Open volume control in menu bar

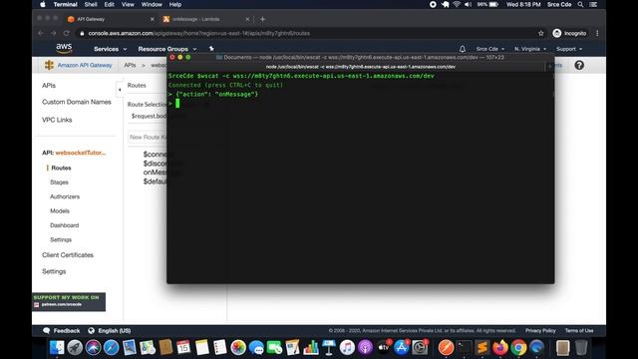coord(468,4)
